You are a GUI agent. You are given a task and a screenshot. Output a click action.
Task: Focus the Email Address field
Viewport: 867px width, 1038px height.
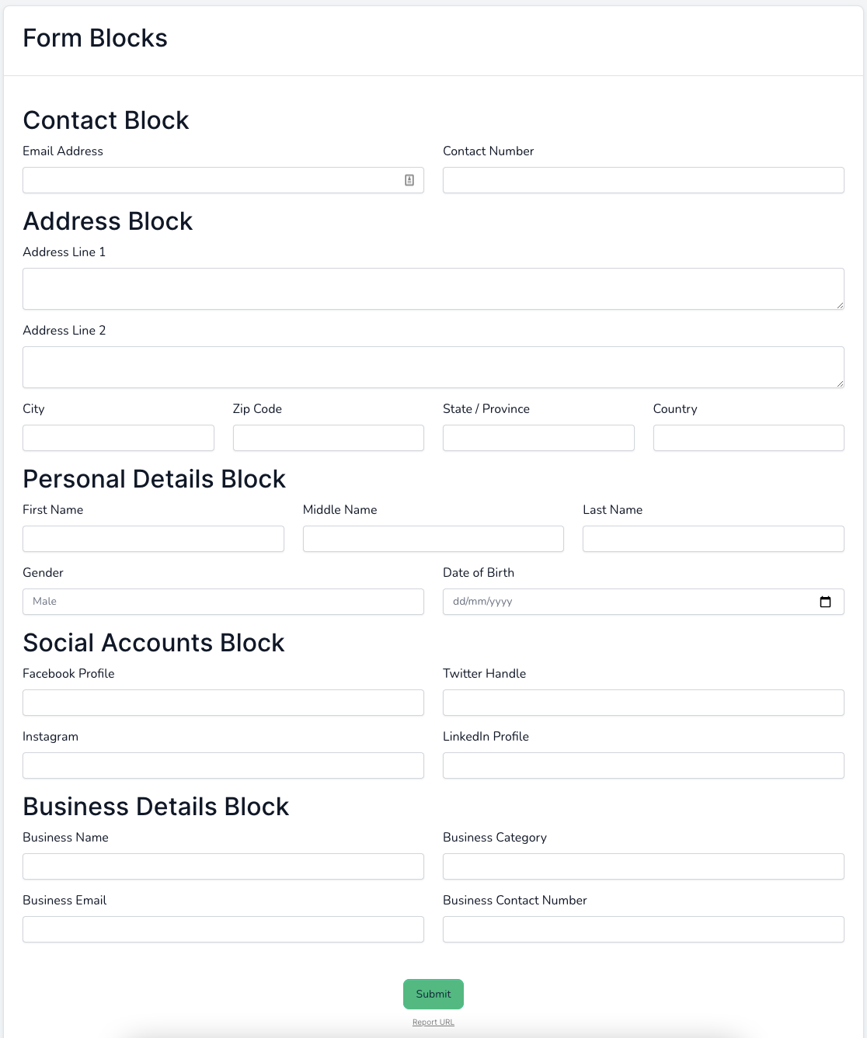(x=223, y=180)
